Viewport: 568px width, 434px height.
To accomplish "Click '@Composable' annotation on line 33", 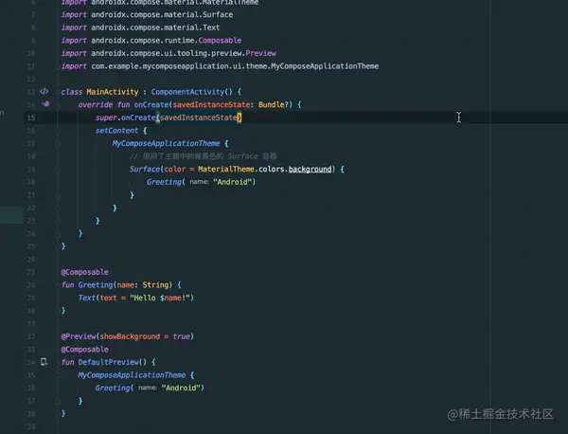I will [x=85, y=350].
